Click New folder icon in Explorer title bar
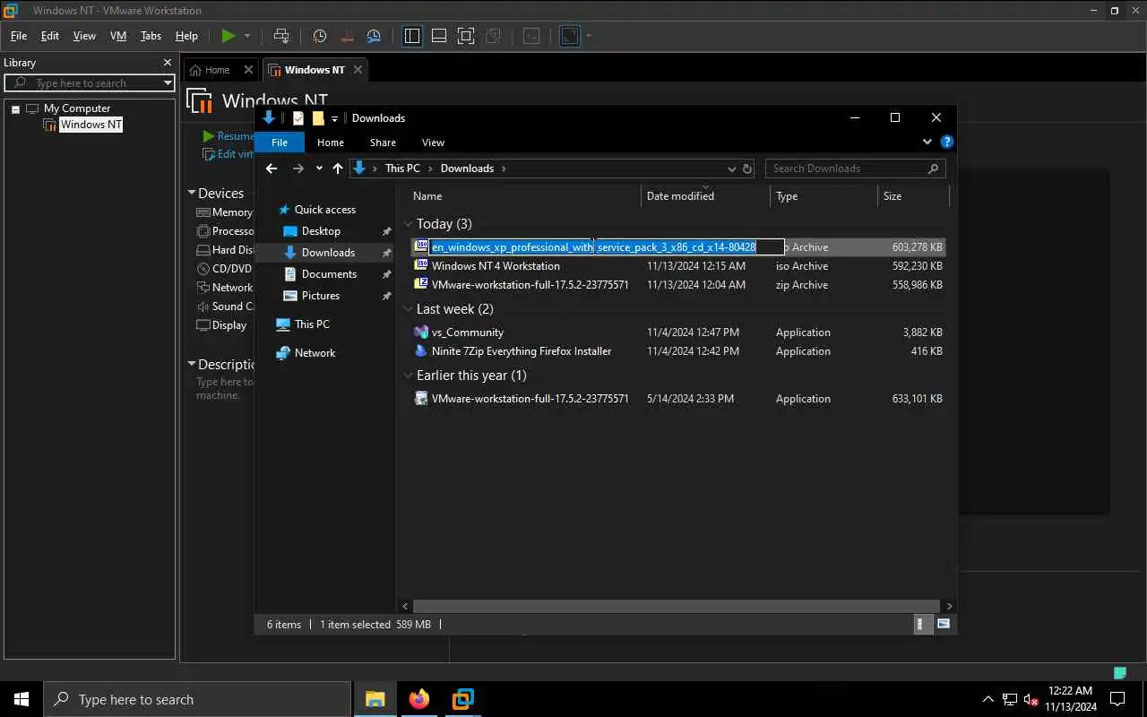Viewport: 1147px width, 717px height. (318, 118)
